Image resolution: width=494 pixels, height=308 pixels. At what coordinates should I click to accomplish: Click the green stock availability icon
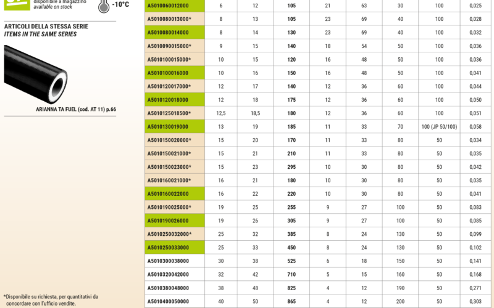[x=14, y=4]
